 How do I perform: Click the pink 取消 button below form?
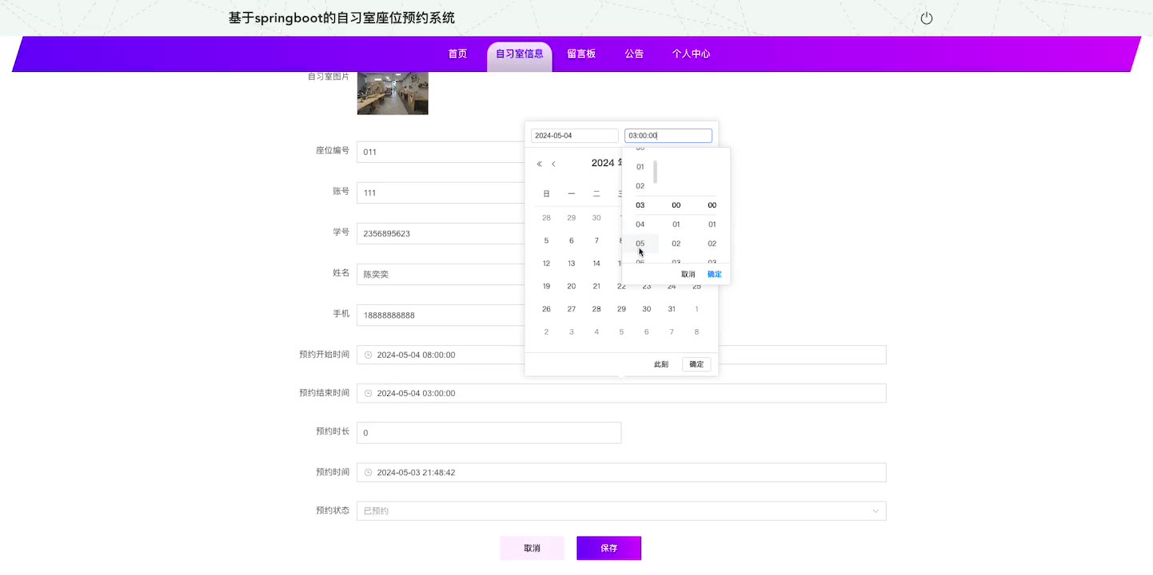pyautogui.click(x=532, y=549)
